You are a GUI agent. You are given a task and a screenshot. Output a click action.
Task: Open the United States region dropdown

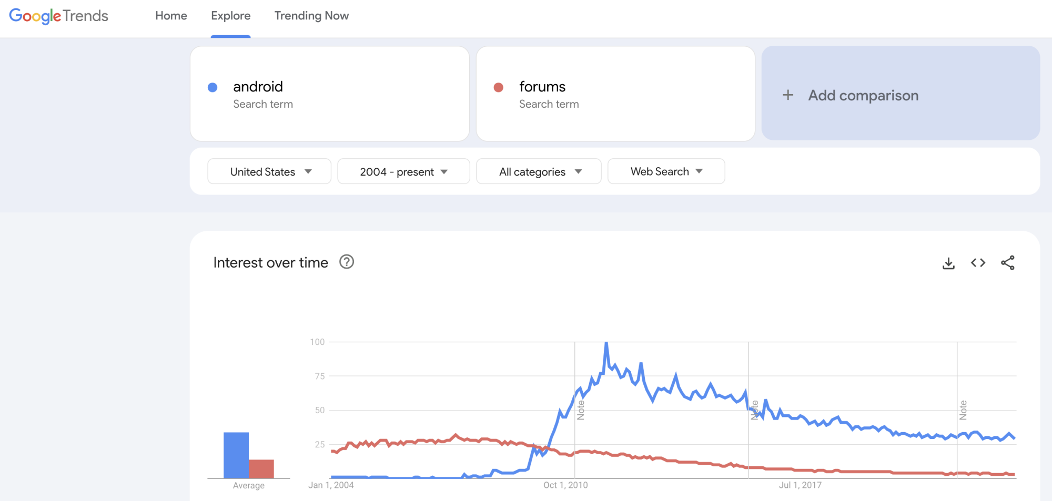click(269, 171)
